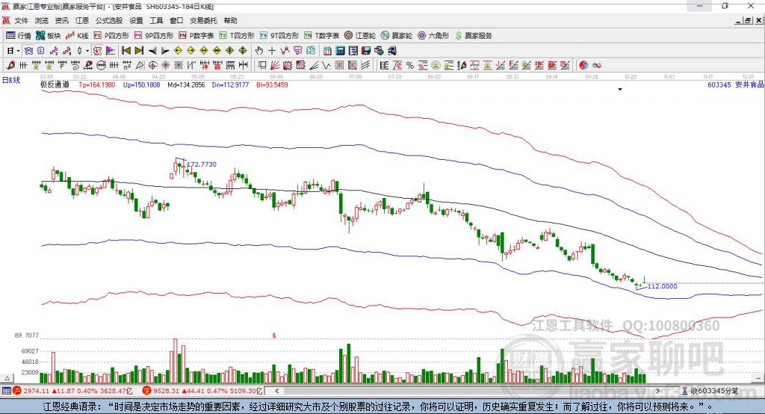Open the 帮助 menu
765x414 pixels.
pyautogui.click(x=230, y=20)
